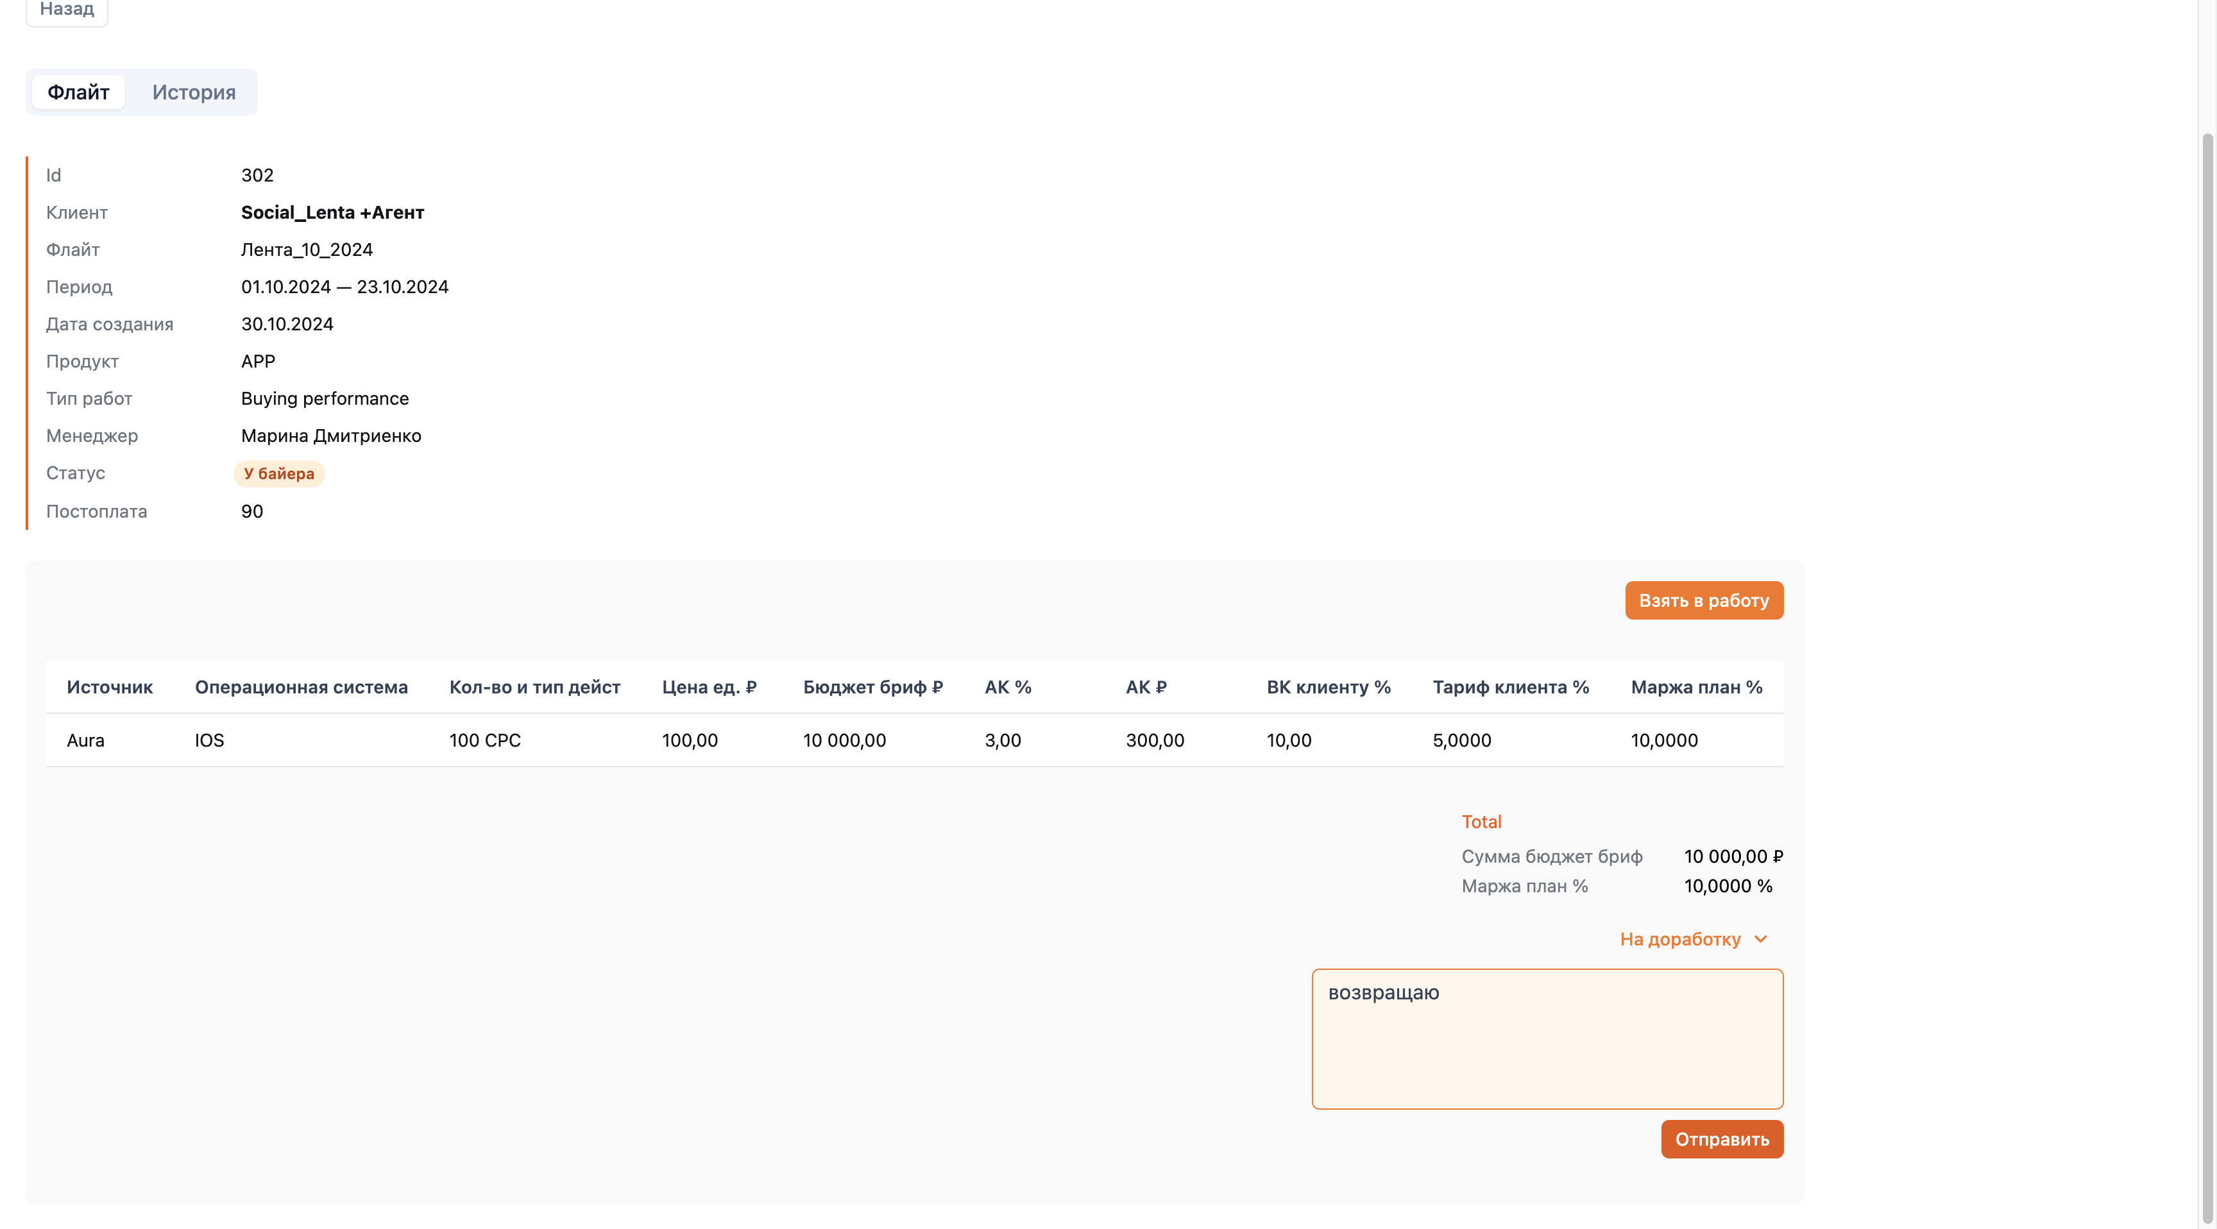Click the Бюджет бриф ₽ column header
Screen dimensions: 2217x1229
click(872, 687)
